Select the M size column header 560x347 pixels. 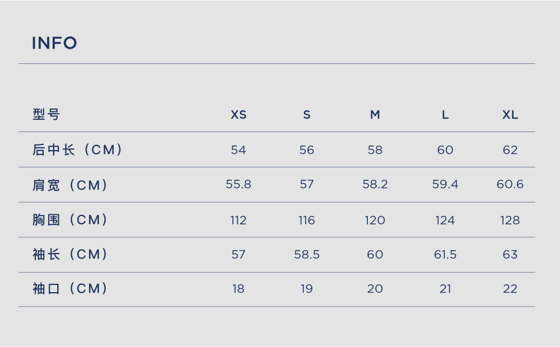click(375, 115)
